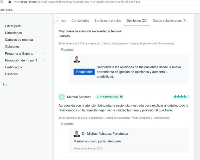Click the reply 'Maribel un gusto poder atenderte'
The height and width of the screenshot is (160, 200).
97,141
